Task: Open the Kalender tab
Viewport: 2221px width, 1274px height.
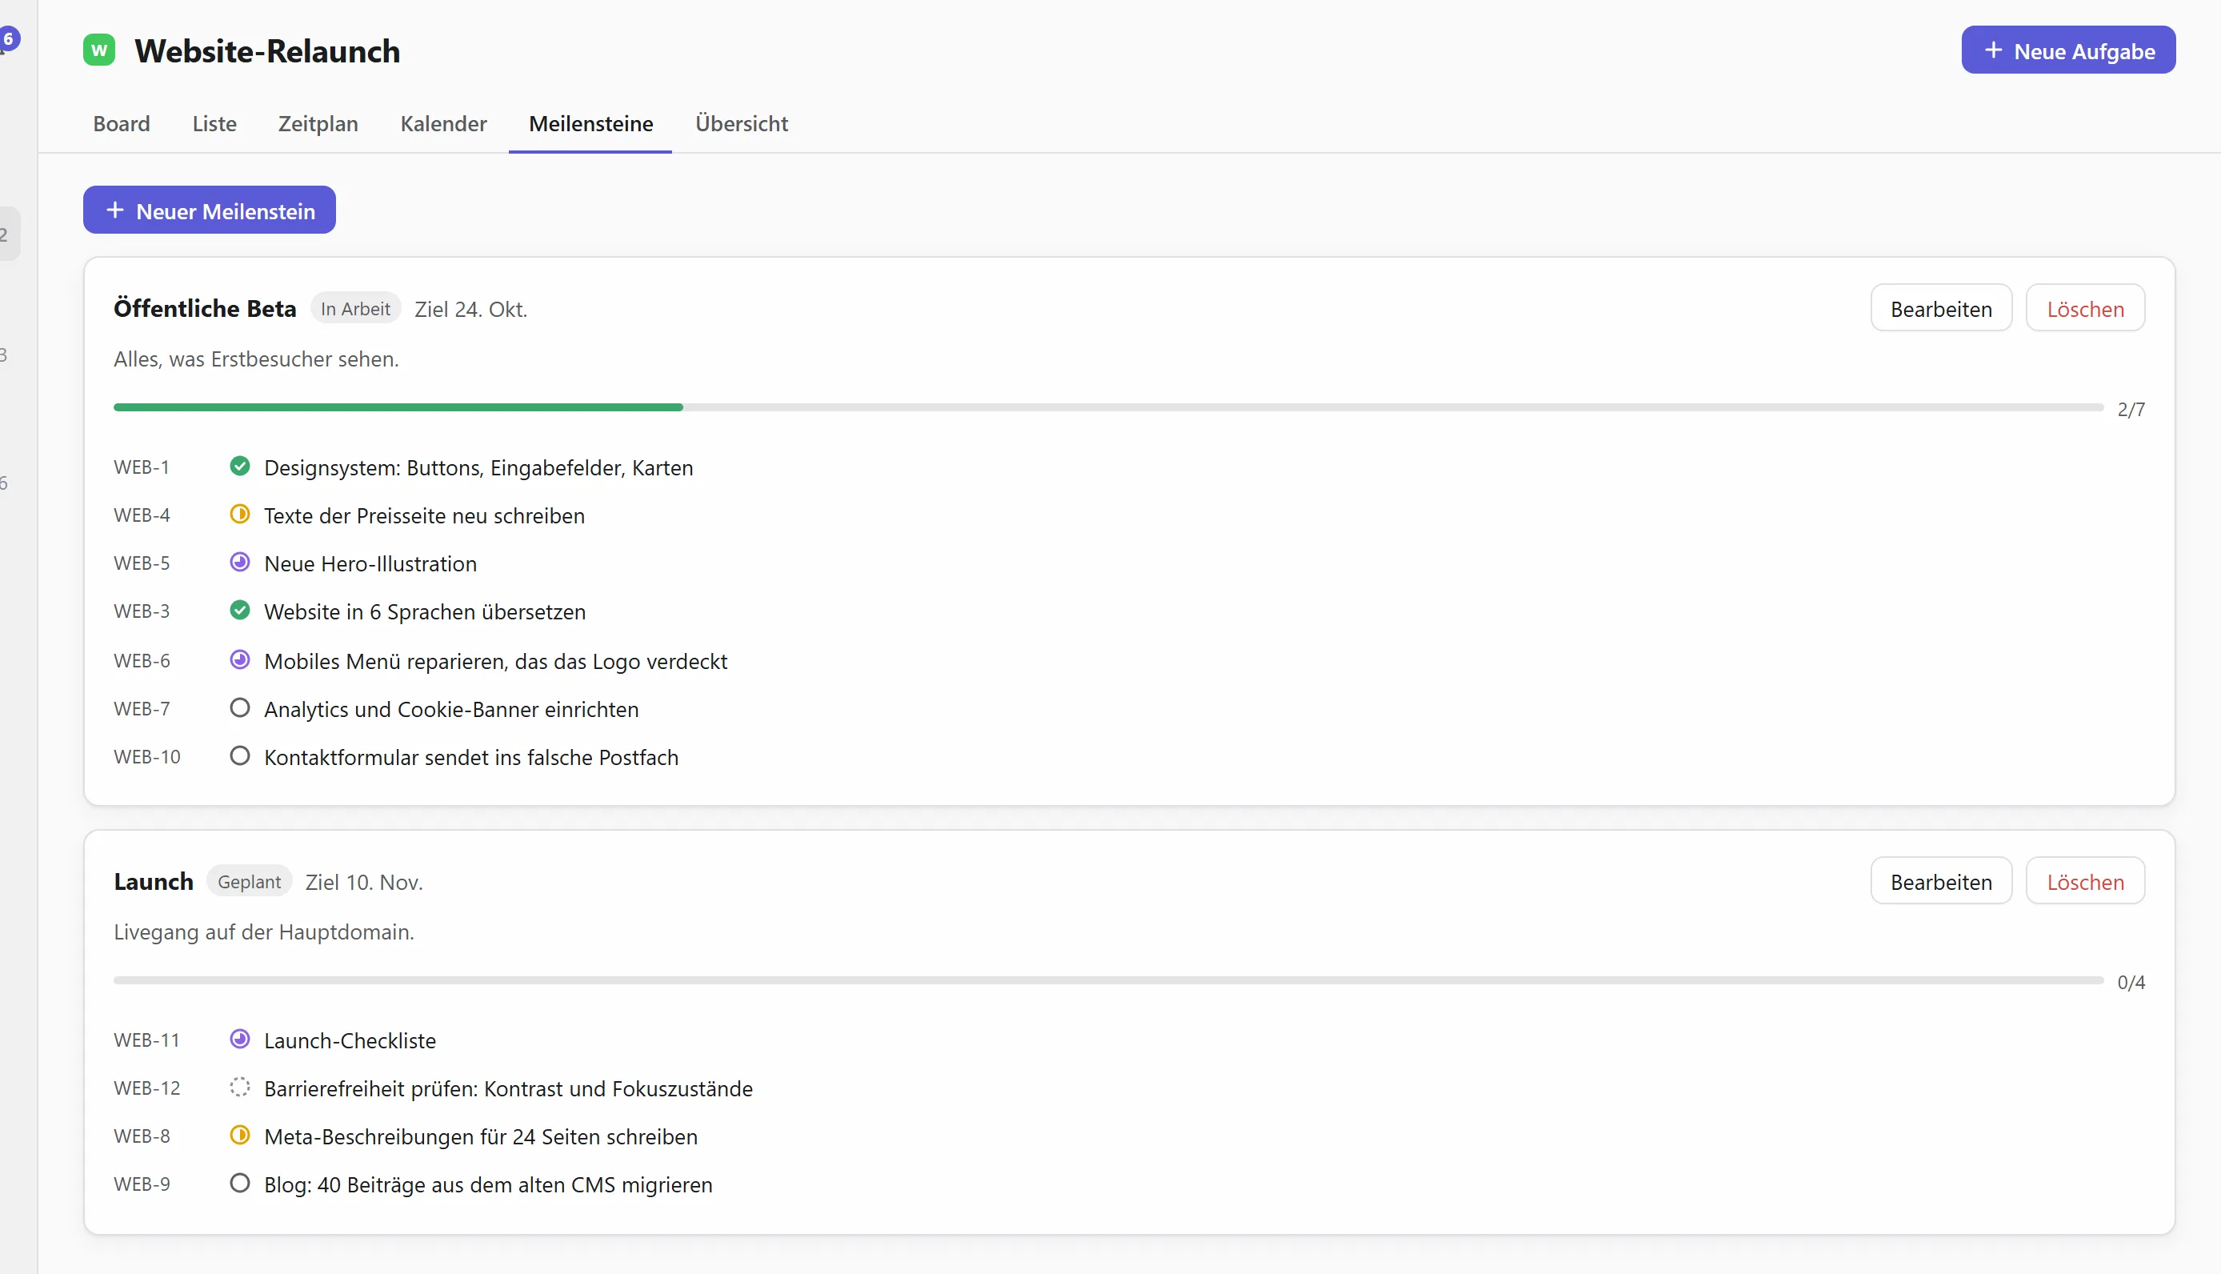Action: pos(443,123)
